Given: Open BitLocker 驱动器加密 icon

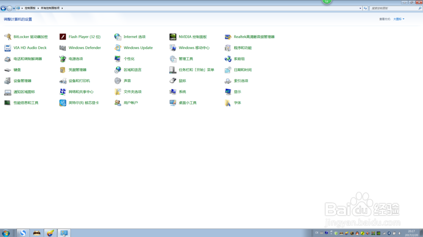Looking at the screenshot, I should coord(8,37).
